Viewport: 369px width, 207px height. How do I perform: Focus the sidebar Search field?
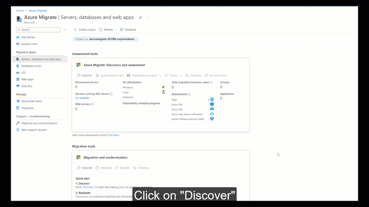(x=38, y=30)
